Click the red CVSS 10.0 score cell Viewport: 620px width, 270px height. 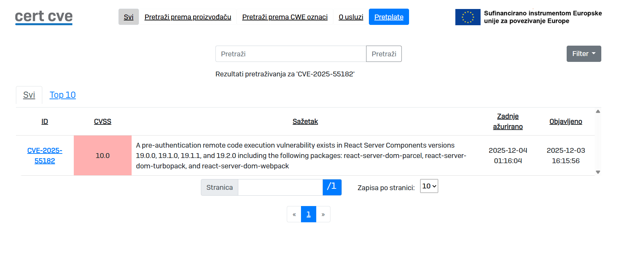(103, 156)
